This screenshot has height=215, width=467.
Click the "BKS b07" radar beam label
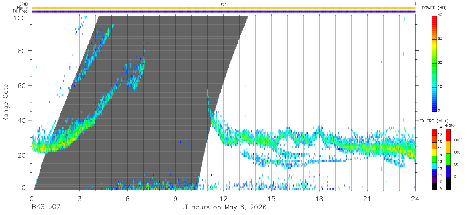pyautogui.click(x=46, y=207)
